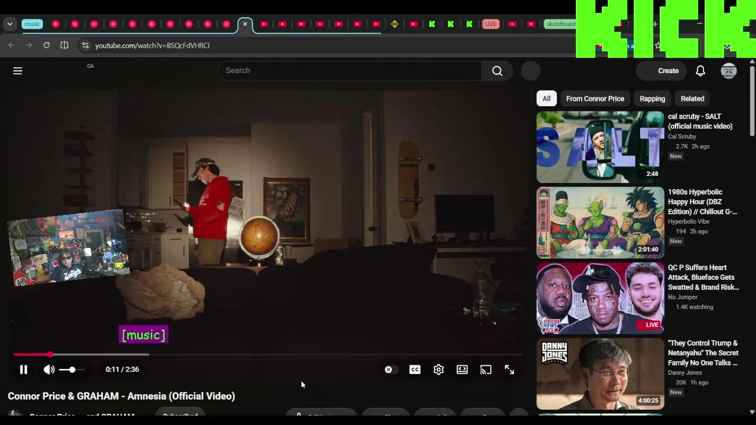Click the video title "Connor Price & GRAHAM - Amnesia"

(122, 396)
